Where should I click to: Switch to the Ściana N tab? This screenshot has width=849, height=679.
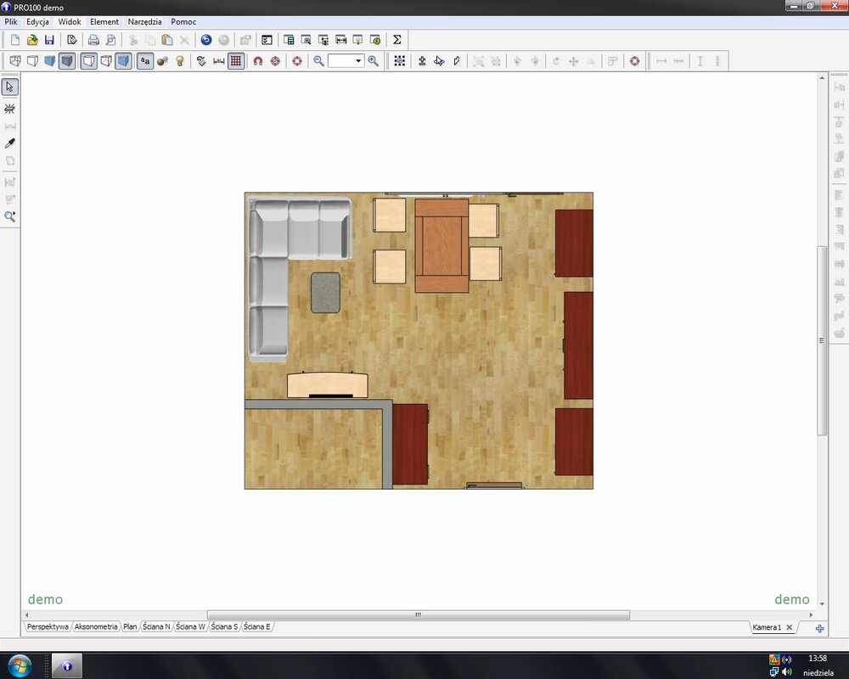point(156,627)
